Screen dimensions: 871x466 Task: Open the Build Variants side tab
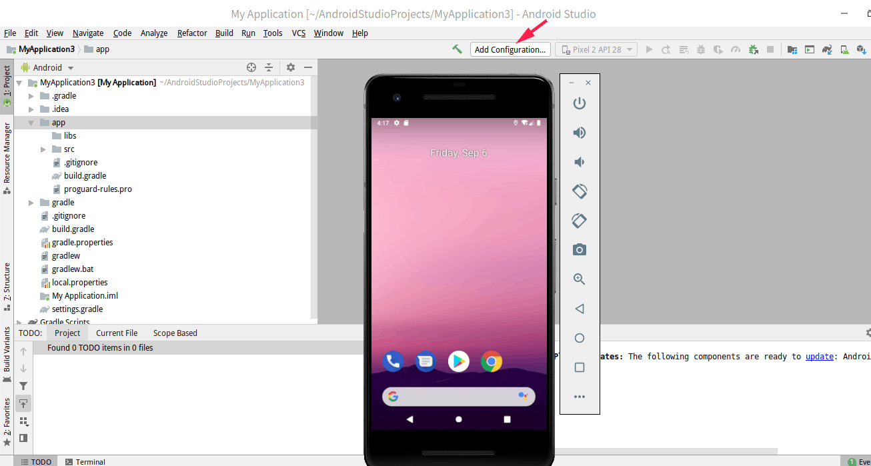pyautogui.click(x=7, y=355)
